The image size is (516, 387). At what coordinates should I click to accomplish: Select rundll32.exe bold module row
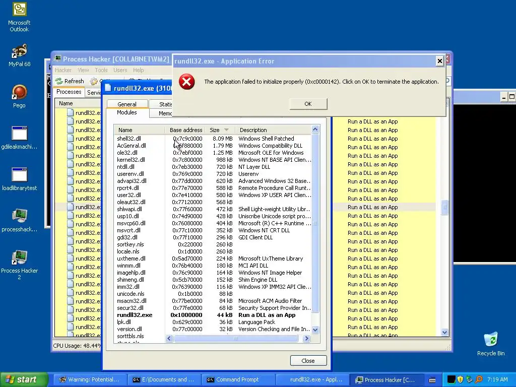click(213, 315)
